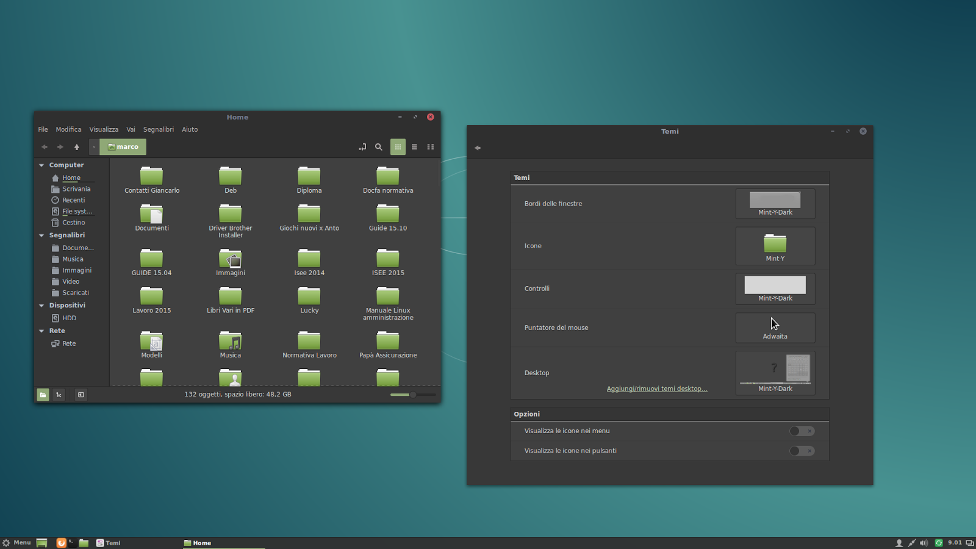Choose the Icone theme Mint-Y button
The height and width of the screenshot is (549, 976).
pyautogui.click(x=775, y=246)
